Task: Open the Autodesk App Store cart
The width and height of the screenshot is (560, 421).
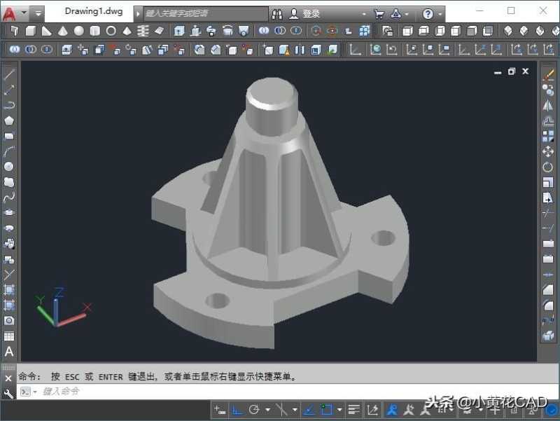Action: tap(379, 13)
